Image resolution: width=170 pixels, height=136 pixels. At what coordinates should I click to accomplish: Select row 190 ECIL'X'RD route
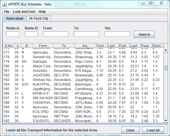pos(83,112)
